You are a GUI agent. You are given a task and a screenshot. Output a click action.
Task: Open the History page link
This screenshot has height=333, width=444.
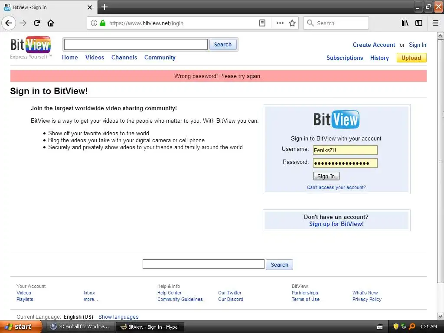coord(379,58)
